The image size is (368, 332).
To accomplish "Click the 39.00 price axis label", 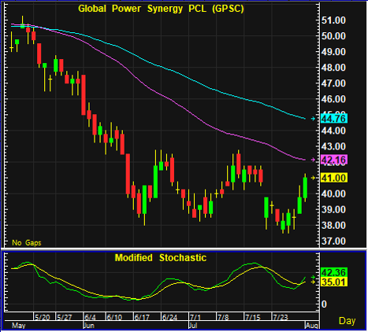I will (x=333, y=209).
